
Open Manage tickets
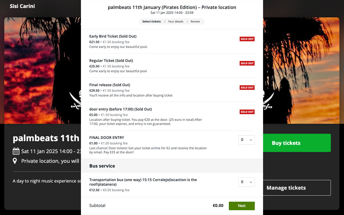point(297,188)
